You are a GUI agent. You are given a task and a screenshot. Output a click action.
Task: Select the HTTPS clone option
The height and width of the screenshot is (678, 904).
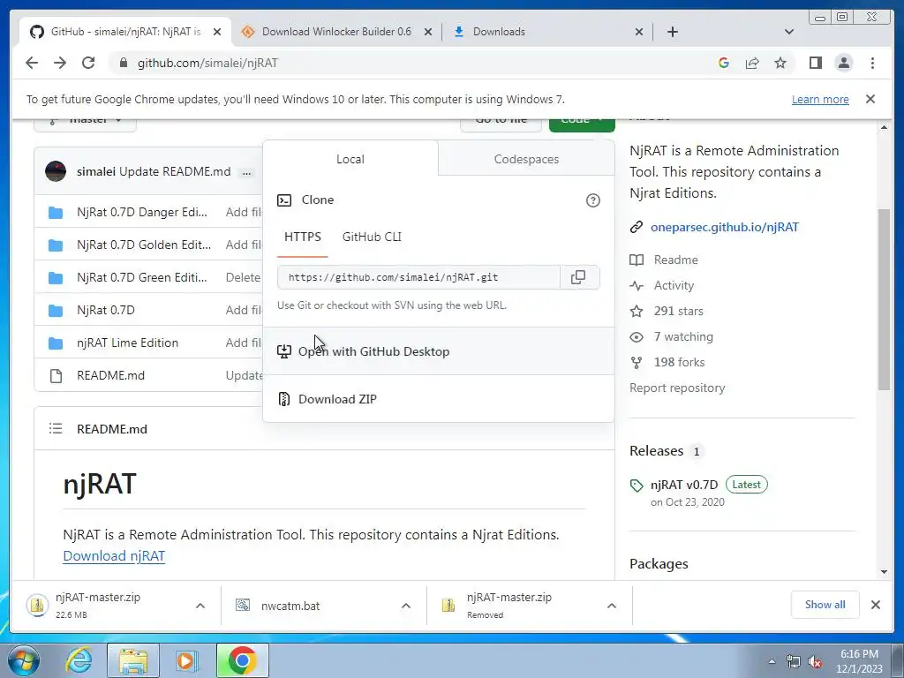[x=303, y=237]
